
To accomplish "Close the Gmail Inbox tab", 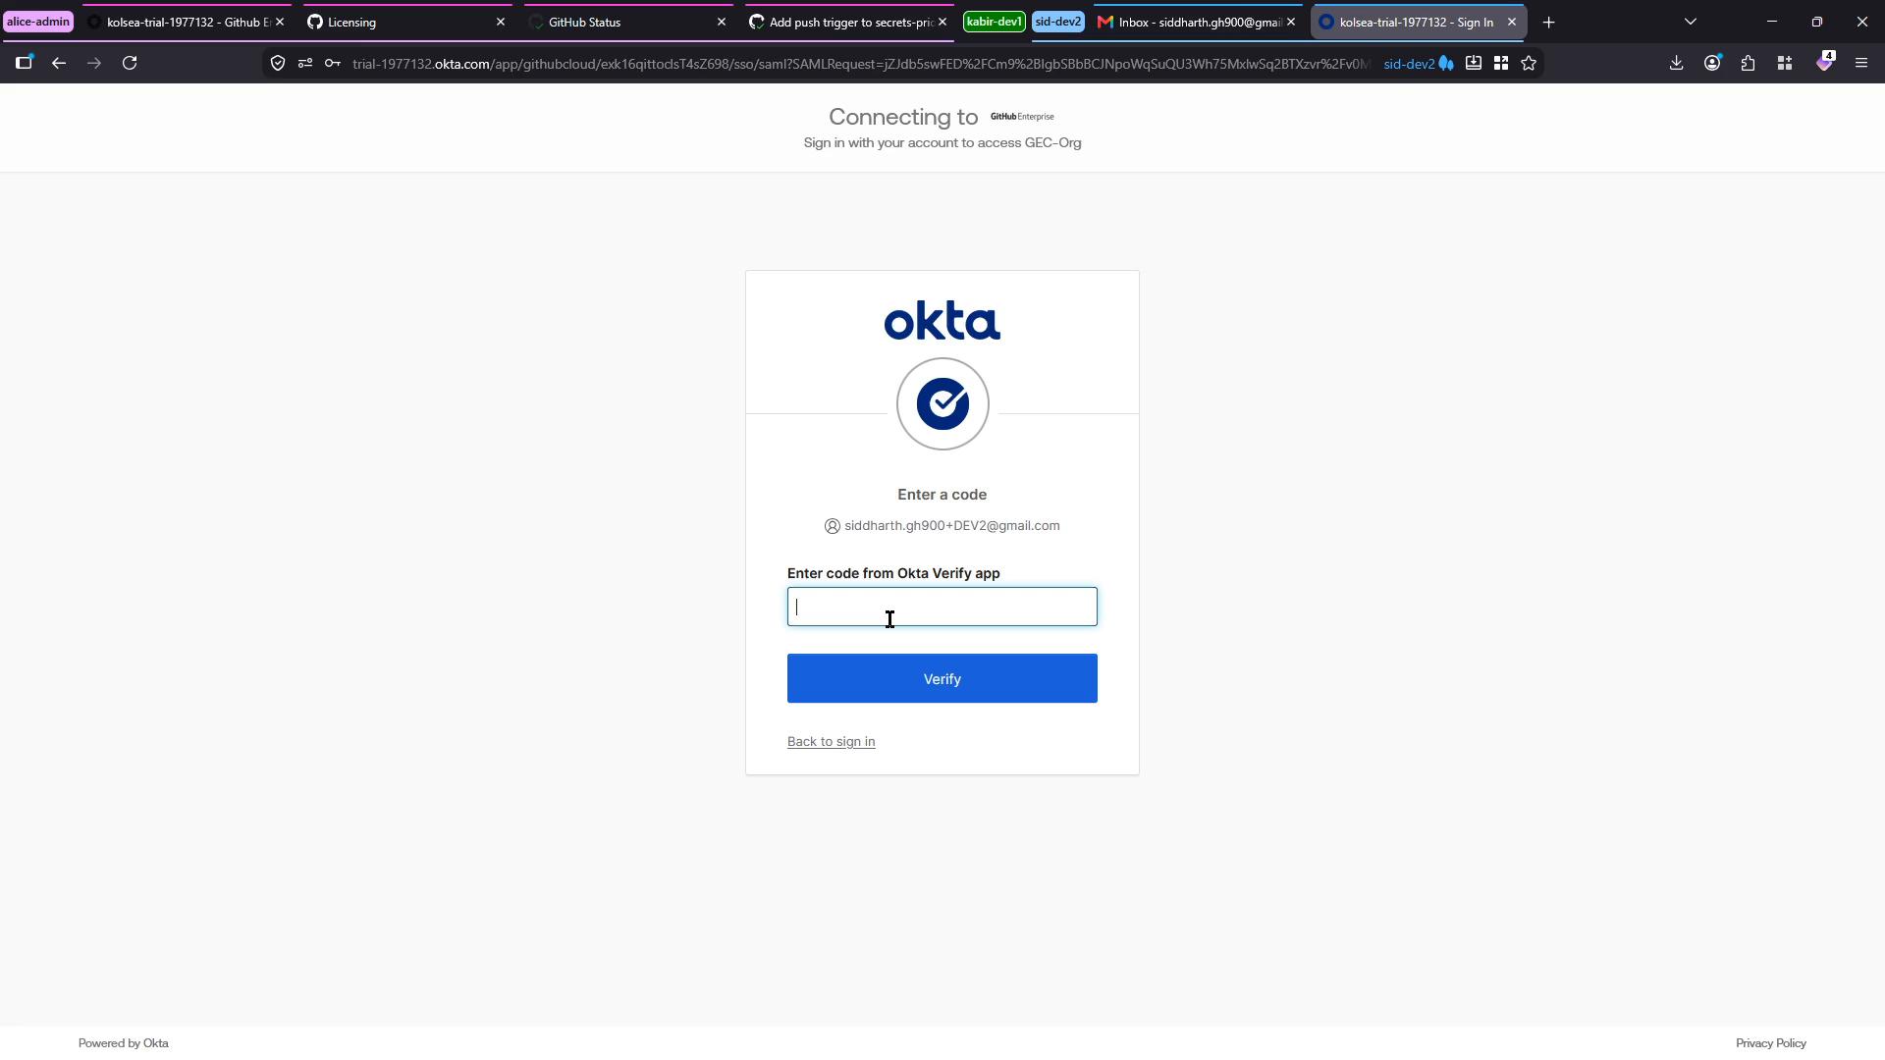I will pos(1291,22).
